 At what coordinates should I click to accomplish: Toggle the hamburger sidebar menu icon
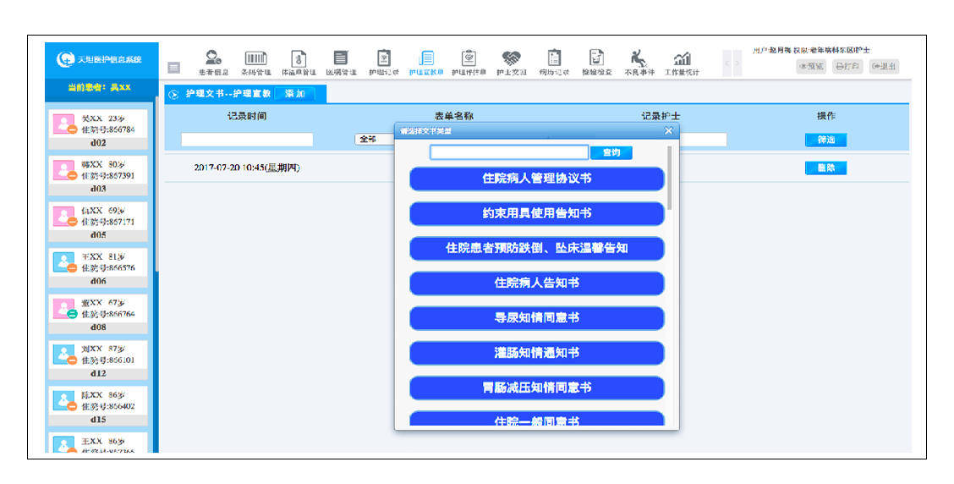(x=173, y=68)
